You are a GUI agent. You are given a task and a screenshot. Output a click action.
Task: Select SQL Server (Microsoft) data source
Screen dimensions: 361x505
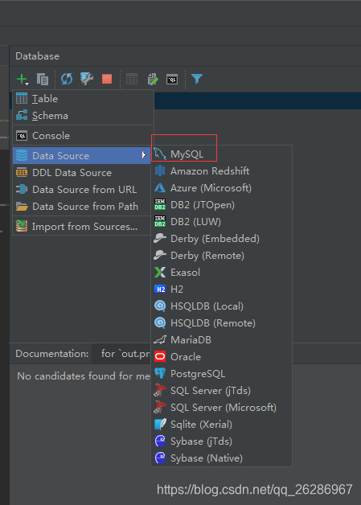222,408
